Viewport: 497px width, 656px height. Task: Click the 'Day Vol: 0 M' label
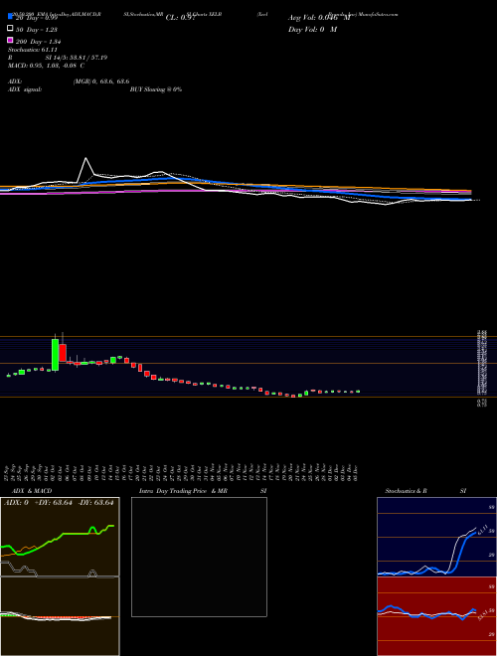[312, 30]
